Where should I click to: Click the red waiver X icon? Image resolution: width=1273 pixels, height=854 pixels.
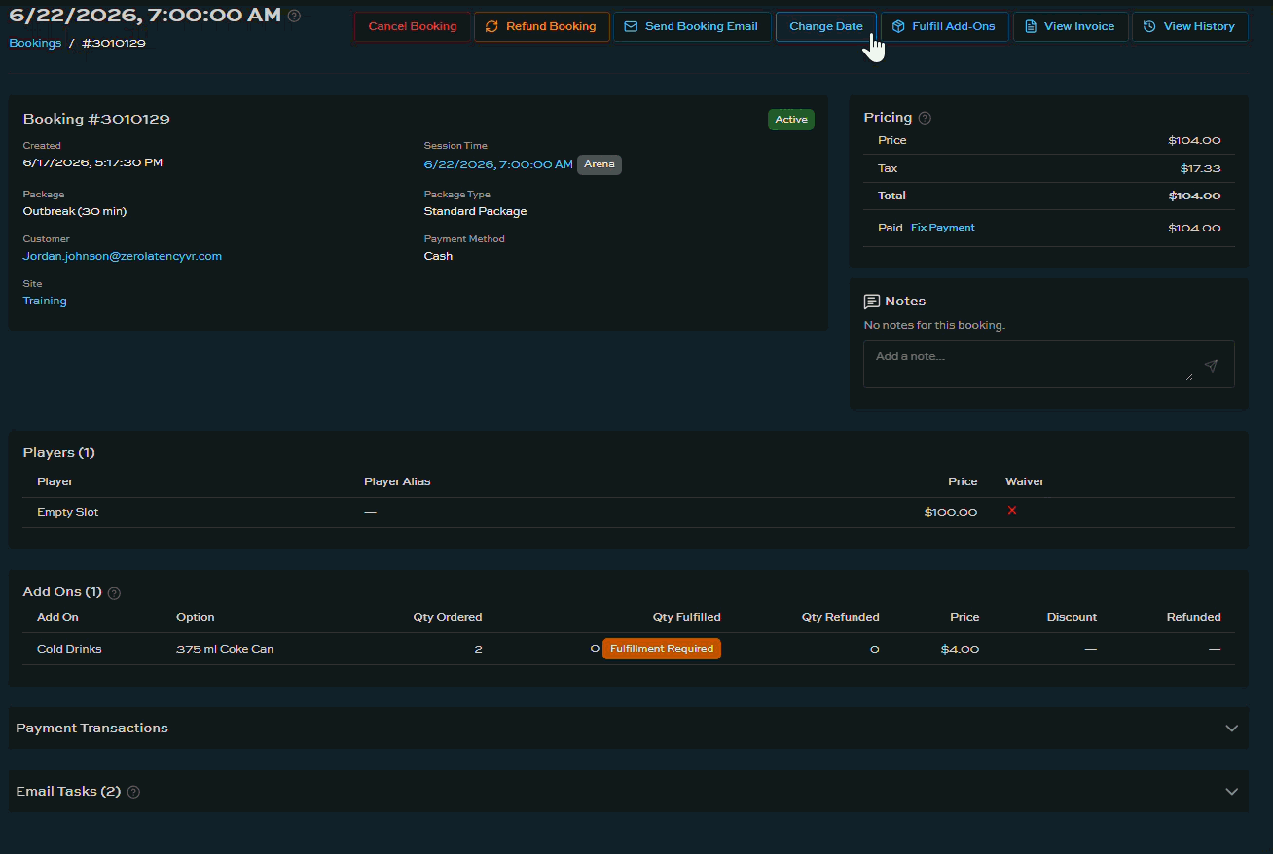pos(1012,510)
